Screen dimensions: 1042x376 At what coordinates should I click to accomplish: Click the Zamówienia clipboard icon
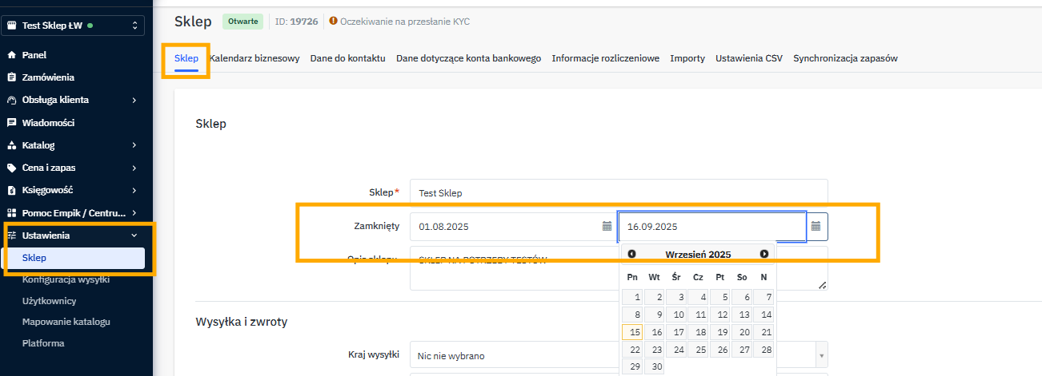coord(11,77)
